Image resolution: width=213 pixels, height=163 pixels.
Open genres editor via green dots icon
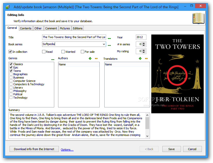tap(53, 59)
